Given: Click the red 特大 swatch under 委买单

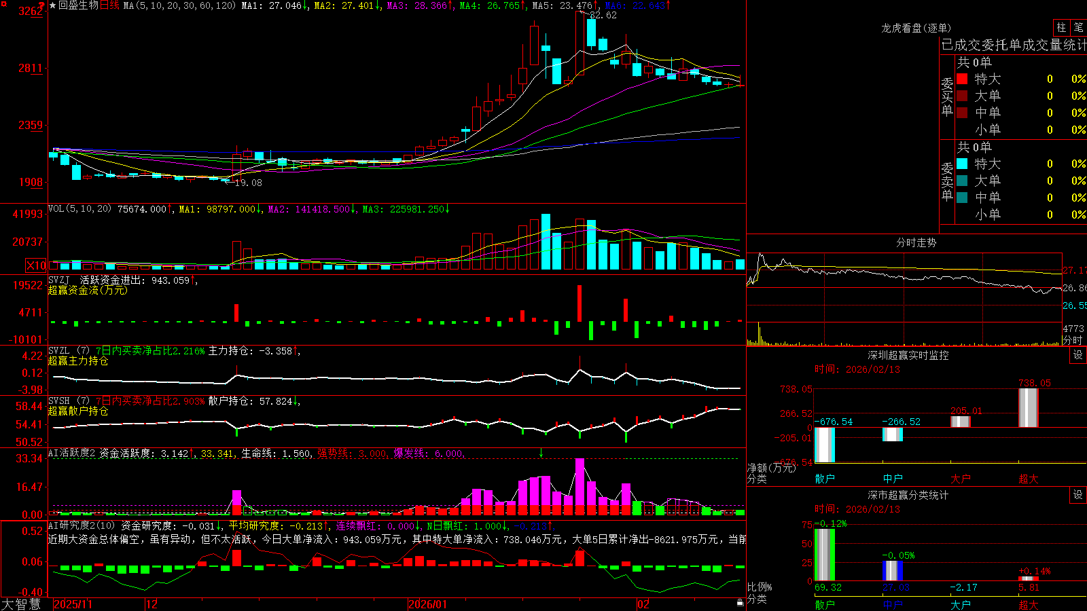Looking at the screenshot, I should pyautogui.click(x=962, y=79).
